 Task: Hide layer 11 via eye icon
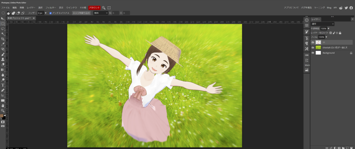[313, 42]
